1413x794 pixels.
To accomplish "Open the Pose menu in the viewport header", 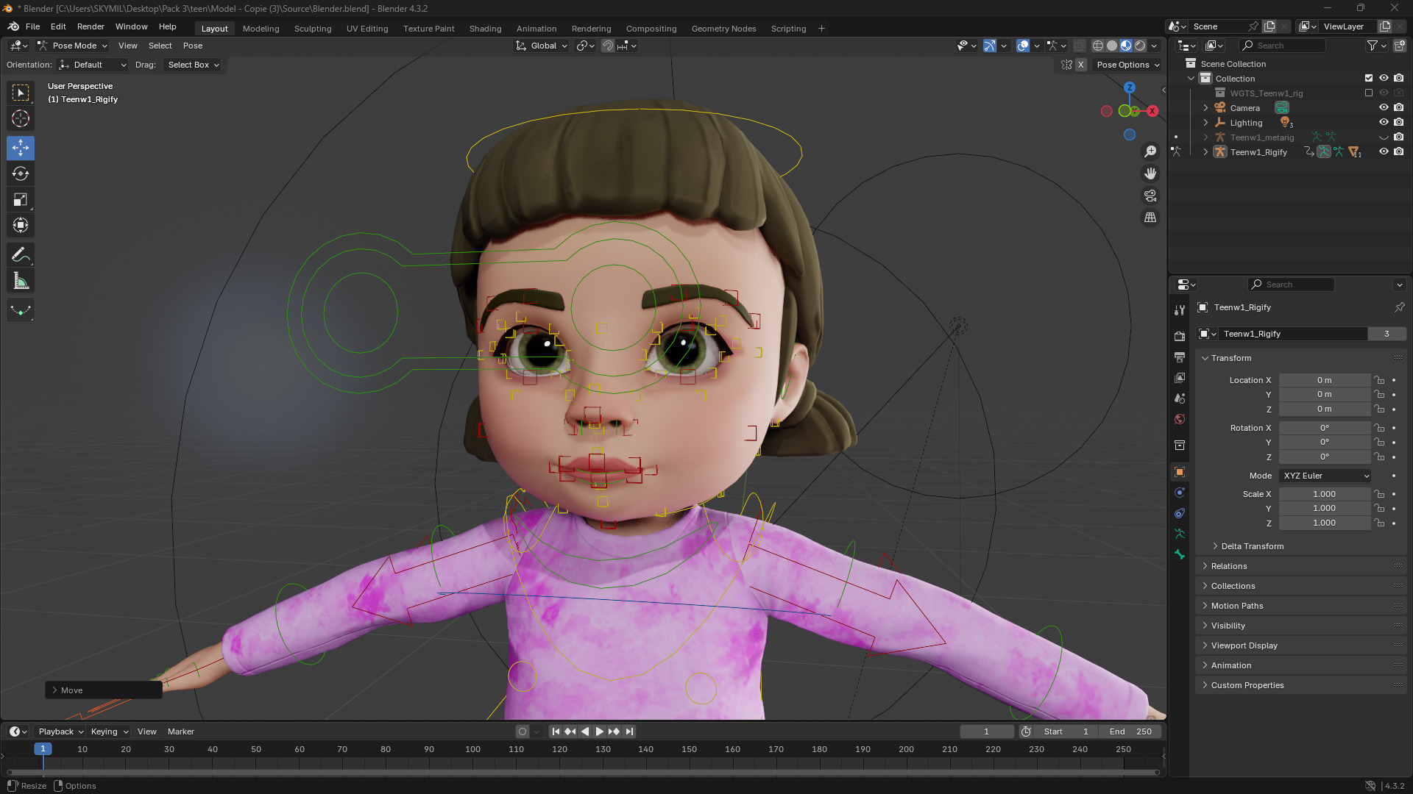I will 193,46.
